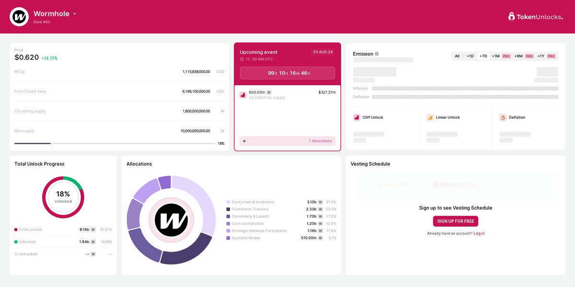
Task: Click the Deflation fire icon
Action: point(503,117)
